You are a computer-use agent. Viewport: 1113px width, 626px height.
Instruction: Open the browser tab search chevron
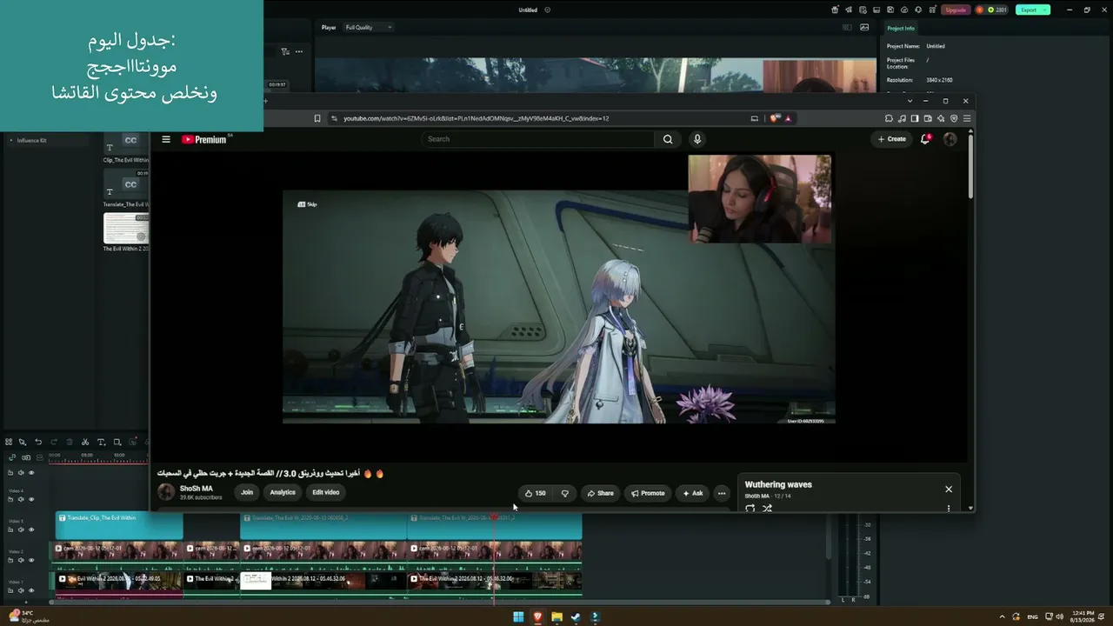(x=910, y=101)
